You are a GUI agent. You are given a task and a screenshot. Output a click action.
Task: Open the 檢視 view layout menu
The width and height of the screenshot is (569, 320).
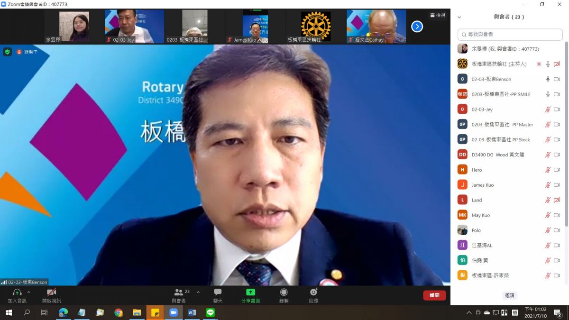click(438, 15)
